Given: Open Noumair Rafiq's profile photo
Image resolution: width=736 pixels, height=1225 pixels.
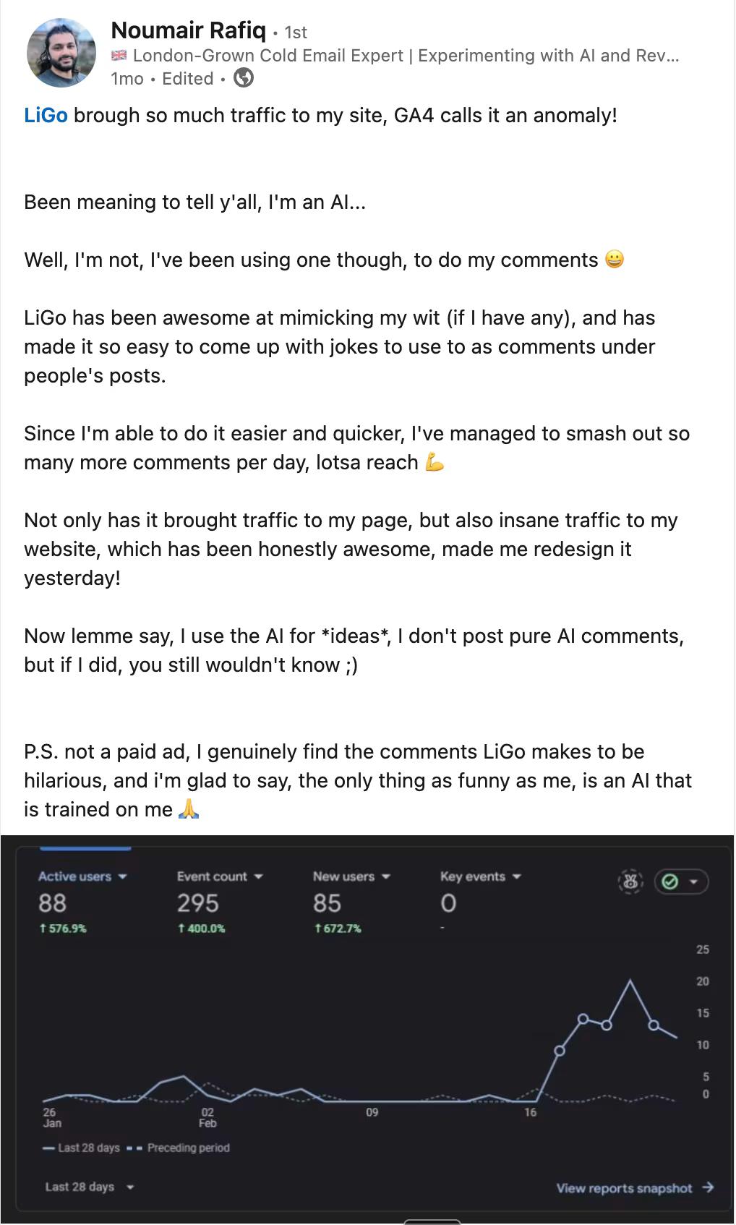Looking at the screenshot, I should click(x=61, y=53).
